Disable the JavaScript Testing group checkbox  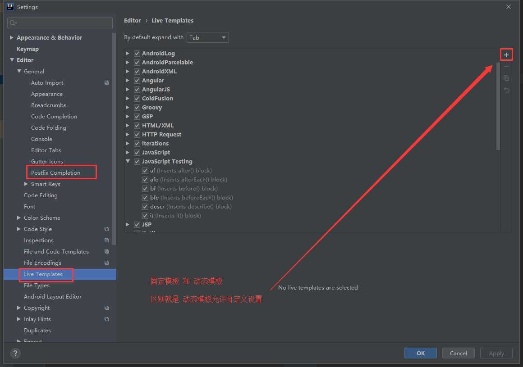pos(137,162)
